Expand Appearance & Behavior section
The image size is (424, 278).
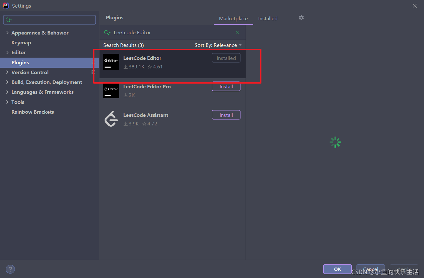click(x=7, y=33)
